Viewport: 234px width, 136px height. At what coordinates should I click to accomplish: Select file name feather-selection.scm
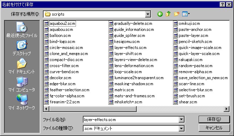pos(70,90)
